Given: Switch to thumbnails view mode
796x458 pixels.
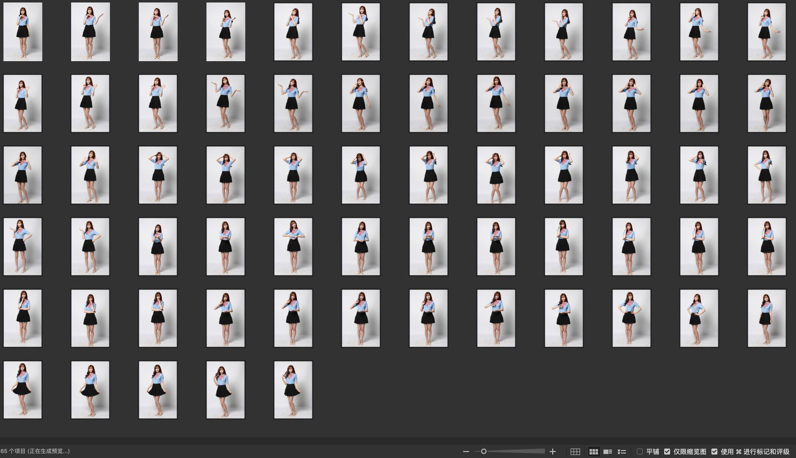Looking at the screenshot, I should tap(594, 452).
